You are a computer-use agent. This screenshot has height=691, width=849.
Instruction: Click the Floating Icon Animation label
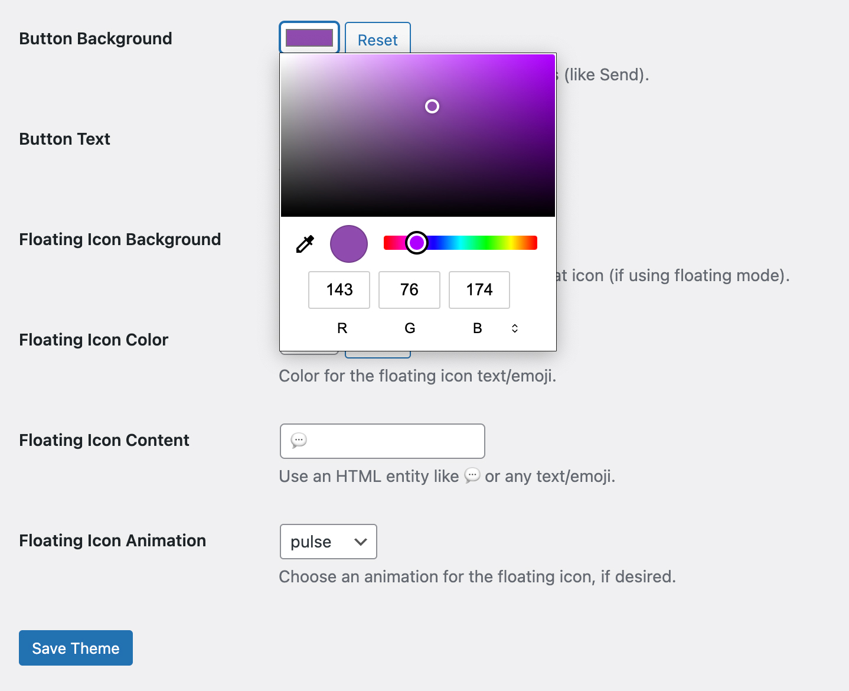[x=112, y=541]
